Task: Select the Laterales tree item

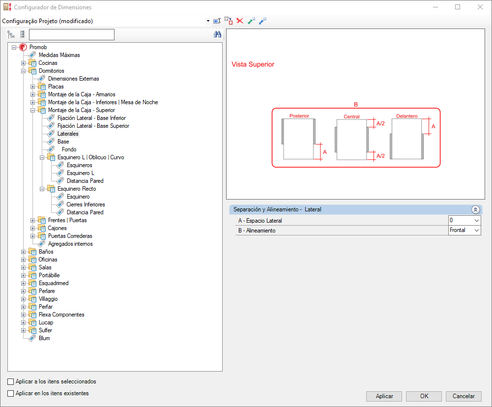Action: (x=68, y=134)
